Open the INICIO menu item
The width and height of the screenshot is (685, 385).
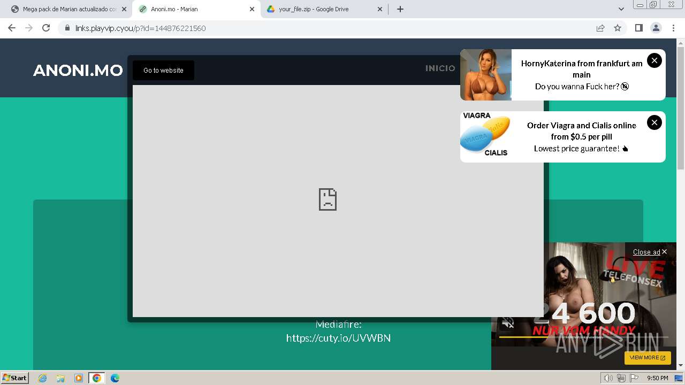tap(440, 68)
